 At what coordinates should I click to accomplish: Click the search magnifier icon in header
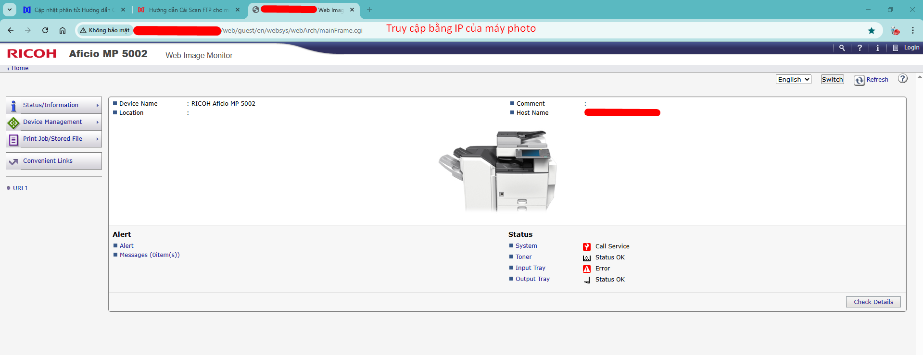(x=842, y=48)
